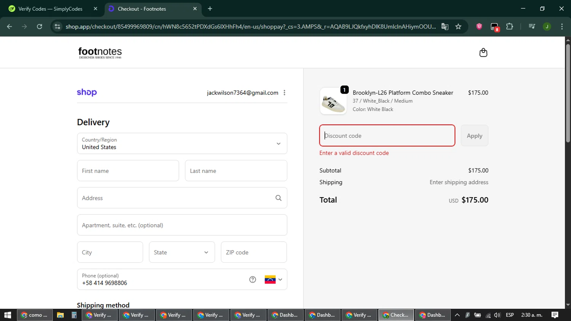Show phone number help tooltip icon
Viewport: 571px width, 321px height.
point(252,279)
